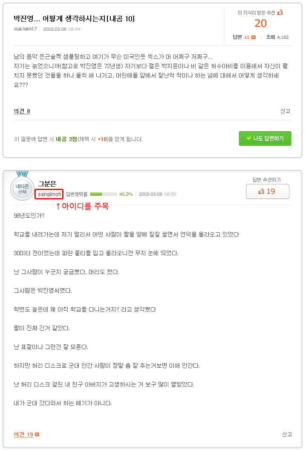Click the 조회 4,182 view count
This screenshot has width=305, height=450.
point(277,37)
